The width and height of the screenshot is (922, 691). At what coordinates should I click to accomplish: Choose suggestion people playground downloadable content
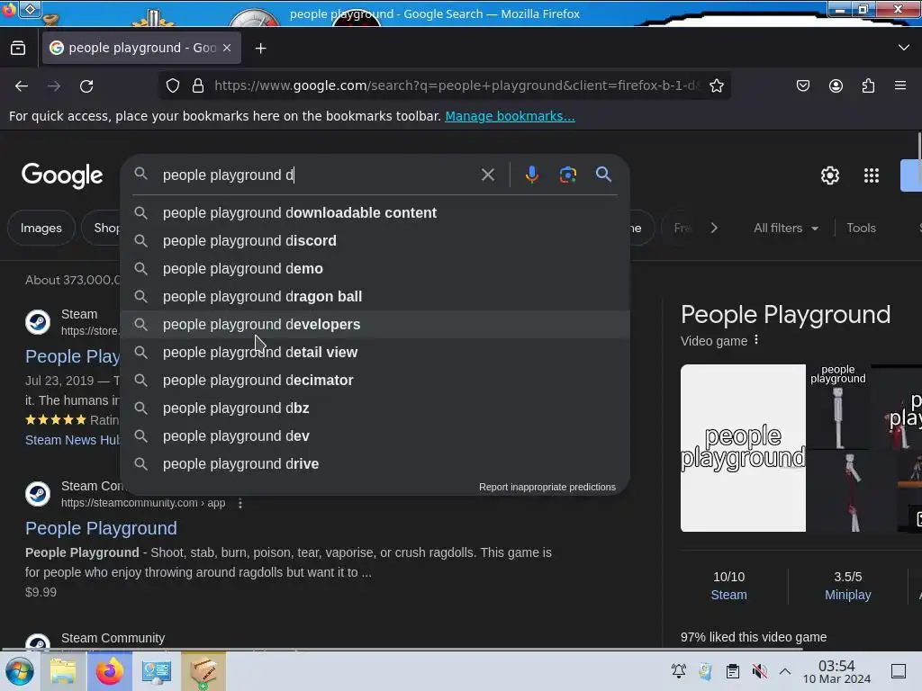(x=375, y=212)
